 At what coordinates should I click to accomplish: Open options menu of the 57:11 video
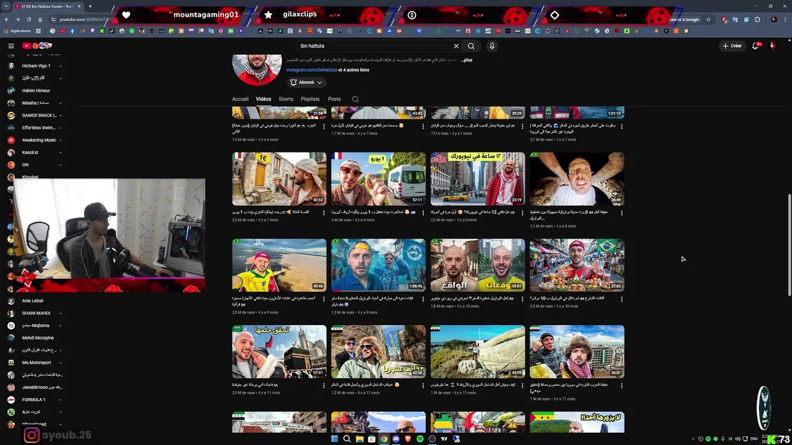[x=423, y=213]
